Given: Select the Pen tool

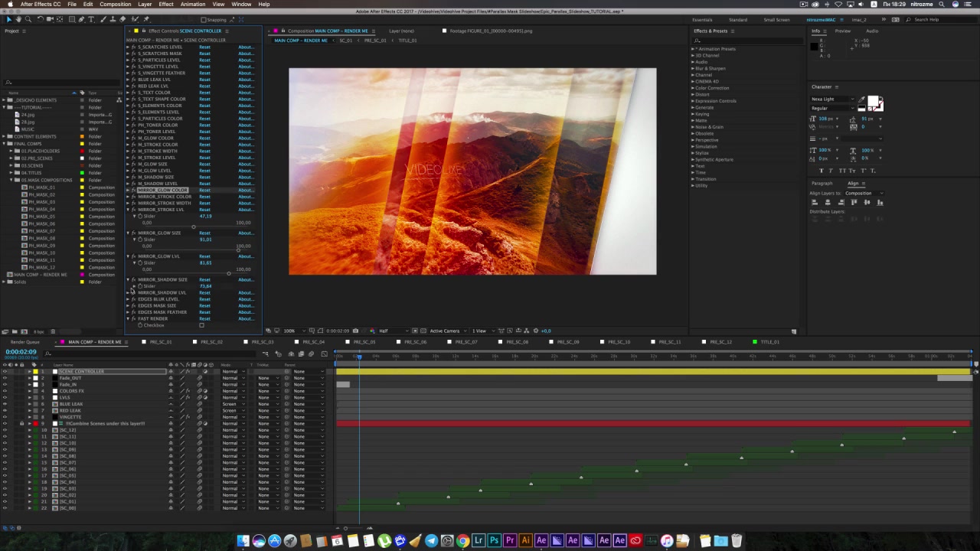Looking at the screenshot, I should click(81, 19).
